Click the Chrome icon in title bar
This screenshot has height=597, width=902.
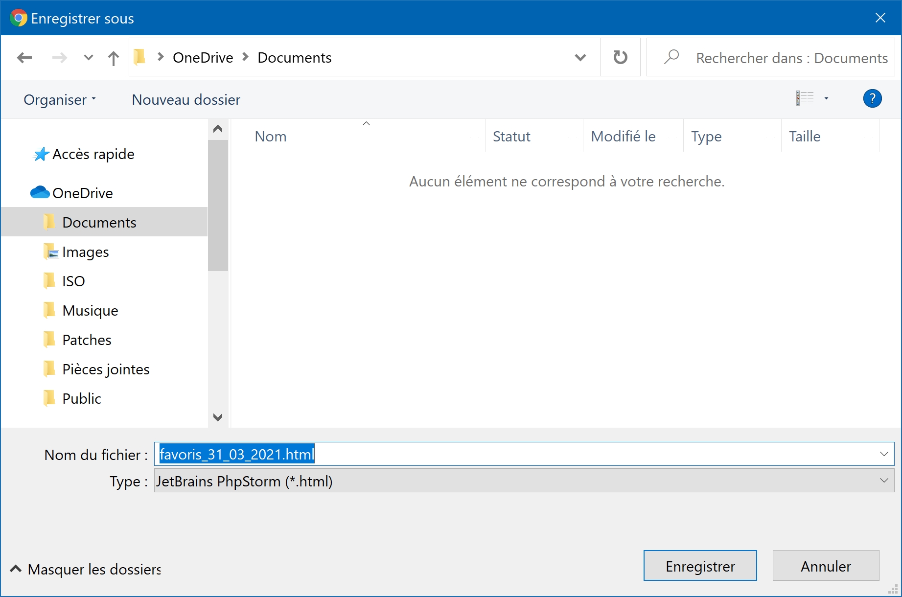[x=19, y=18]
